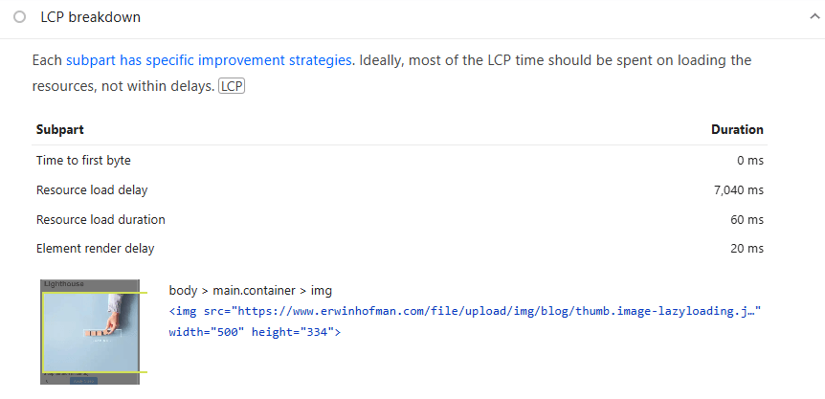Click the body > main.container > img selector

(x=250, y=291)
